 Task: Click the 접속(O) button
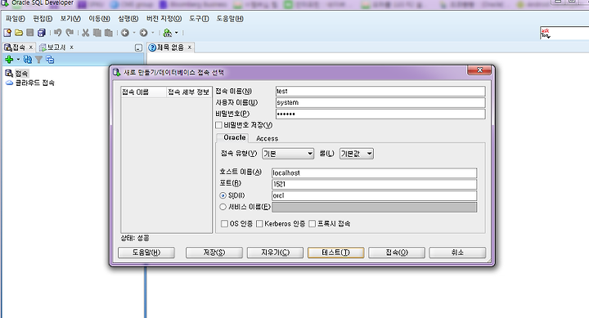pyautogui.click(x=397, y=253)
